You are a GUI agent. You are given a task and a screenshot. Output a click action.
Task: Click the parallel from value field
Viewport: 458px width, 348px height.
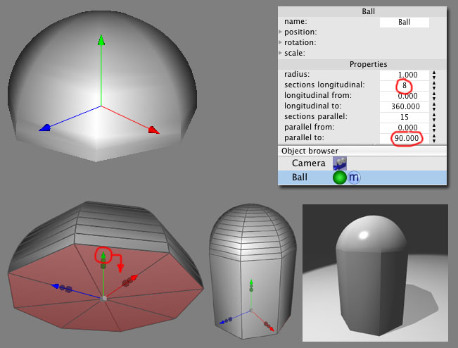pyautogui.click(x=405, y=128)
